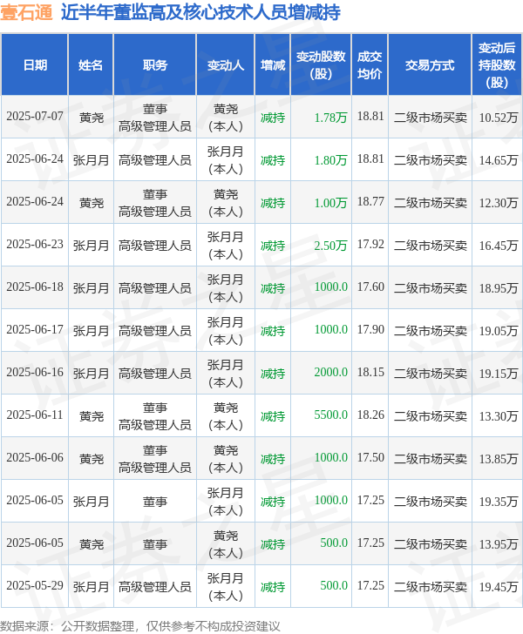The width and height of the screenshot is (523, 634).
Task: Click the 交易方式 column header
Action: [x=430, y=65]
